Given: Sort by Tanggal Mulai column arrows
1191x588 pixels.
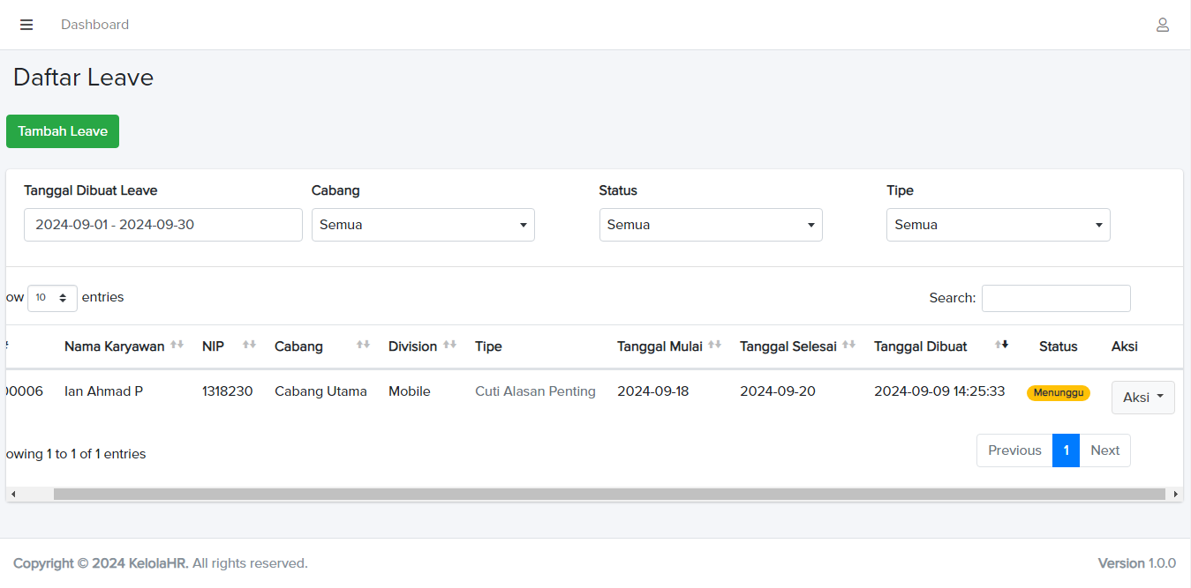Looking at the screenshot, I should pos(714,345).
